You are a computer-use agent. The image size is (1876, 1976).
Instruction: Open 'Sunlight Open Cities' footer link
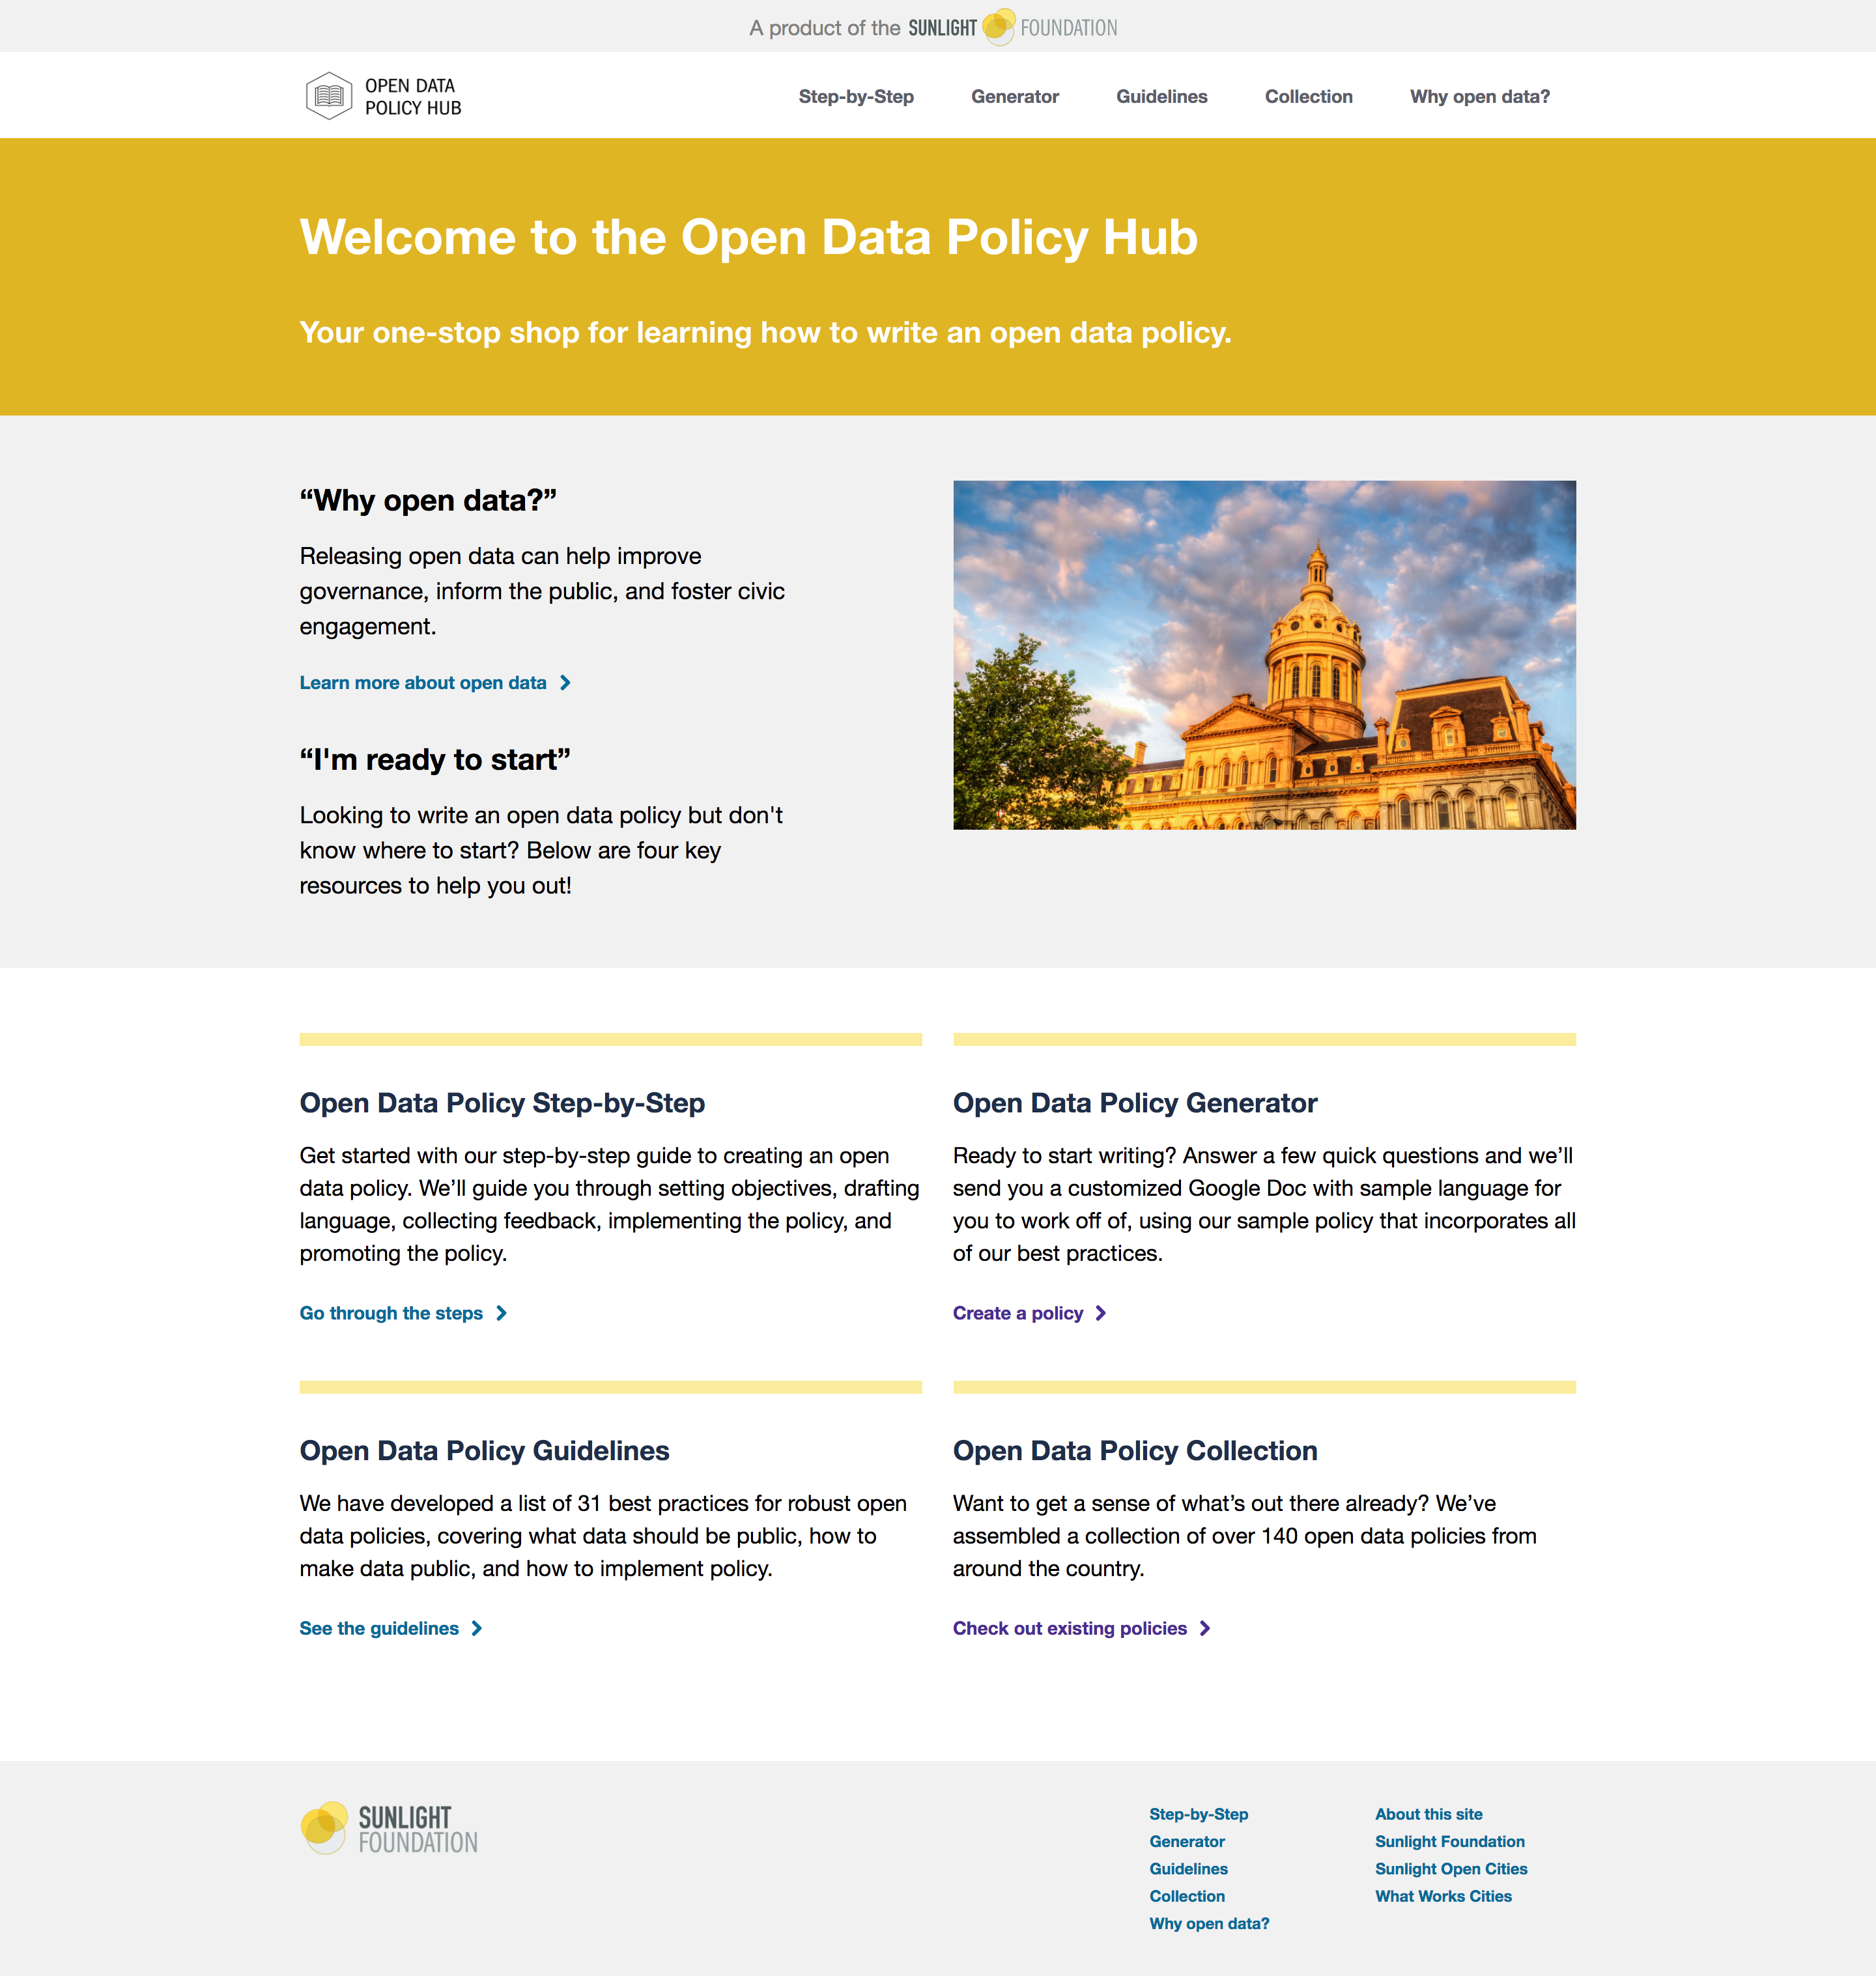(x=1451, y=1869)
